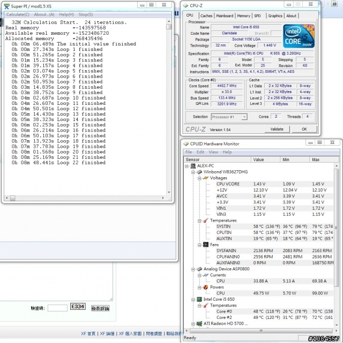Image resolution: width=343 pixels, height=343 pixels.
Task: Collapse the Winbond W83627DHG node
Action: pyautogui.click(x=193, y=172)
